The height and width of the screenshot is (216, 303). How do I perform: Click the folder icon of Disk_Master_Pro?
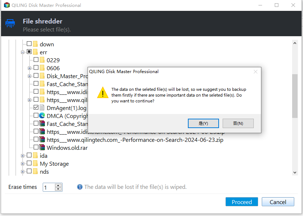[42, 76]
